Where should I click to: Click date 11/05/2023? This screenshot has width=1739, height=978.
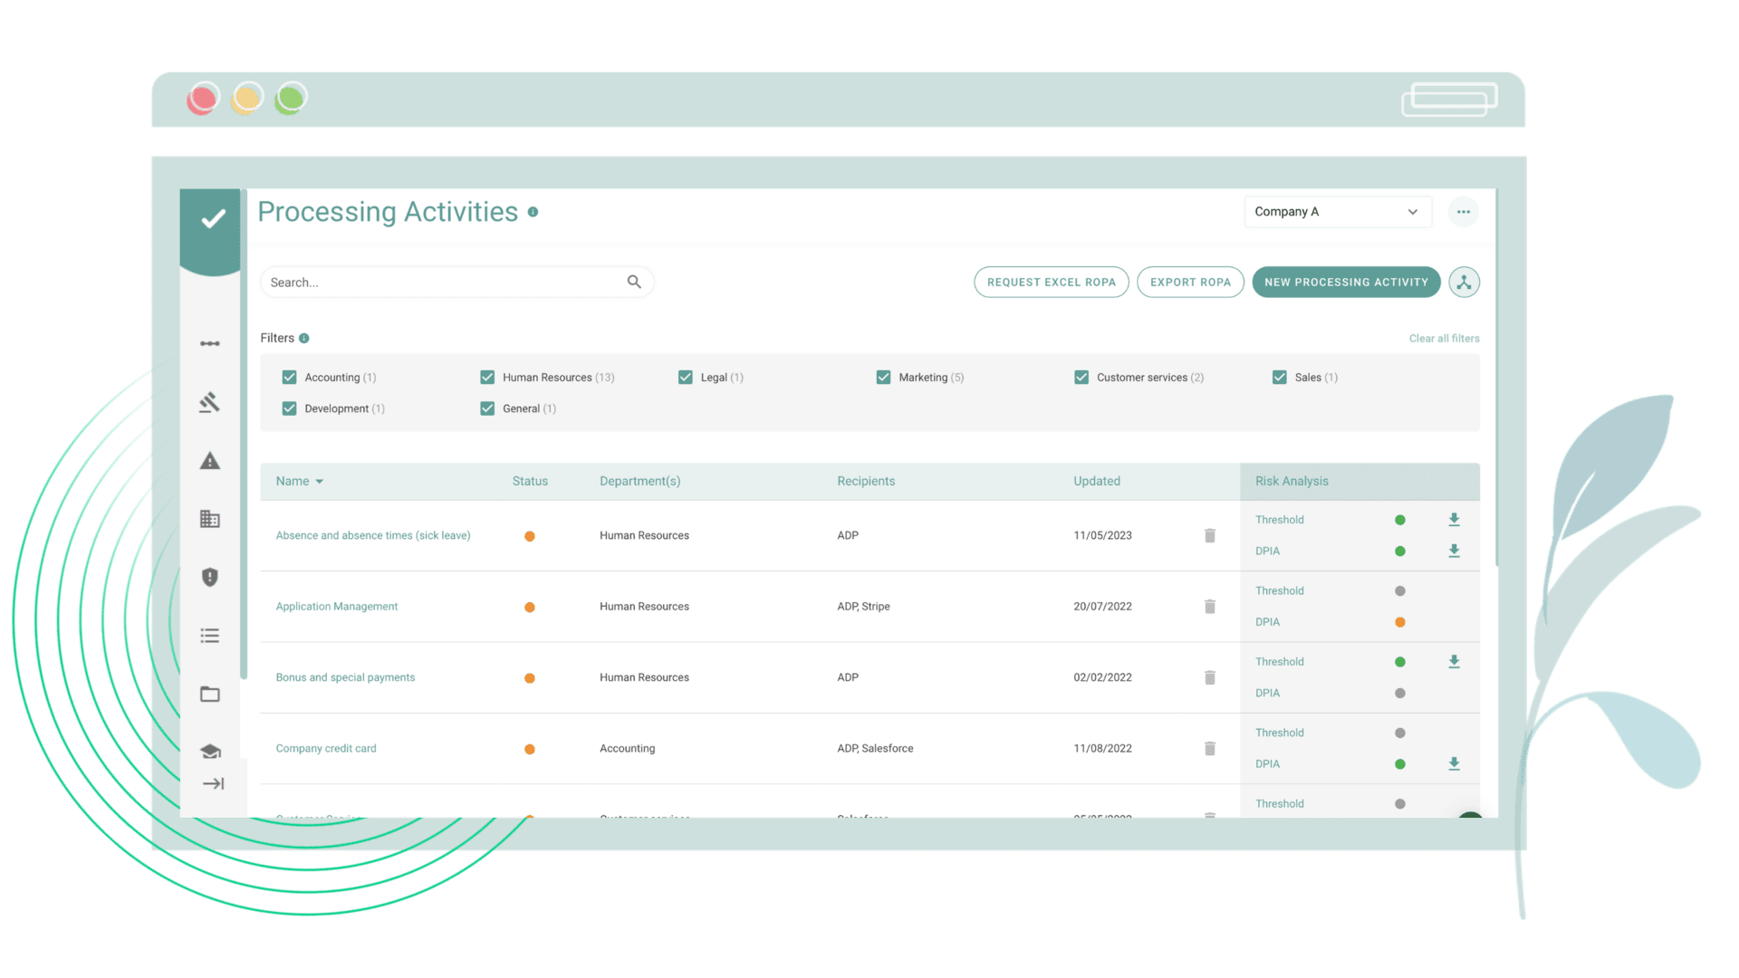click(x=1102, y=535)
